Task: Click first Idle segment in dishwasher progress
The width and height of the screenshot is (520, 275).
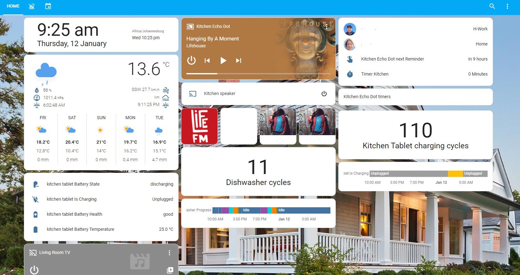Action: tap(251, 210)
